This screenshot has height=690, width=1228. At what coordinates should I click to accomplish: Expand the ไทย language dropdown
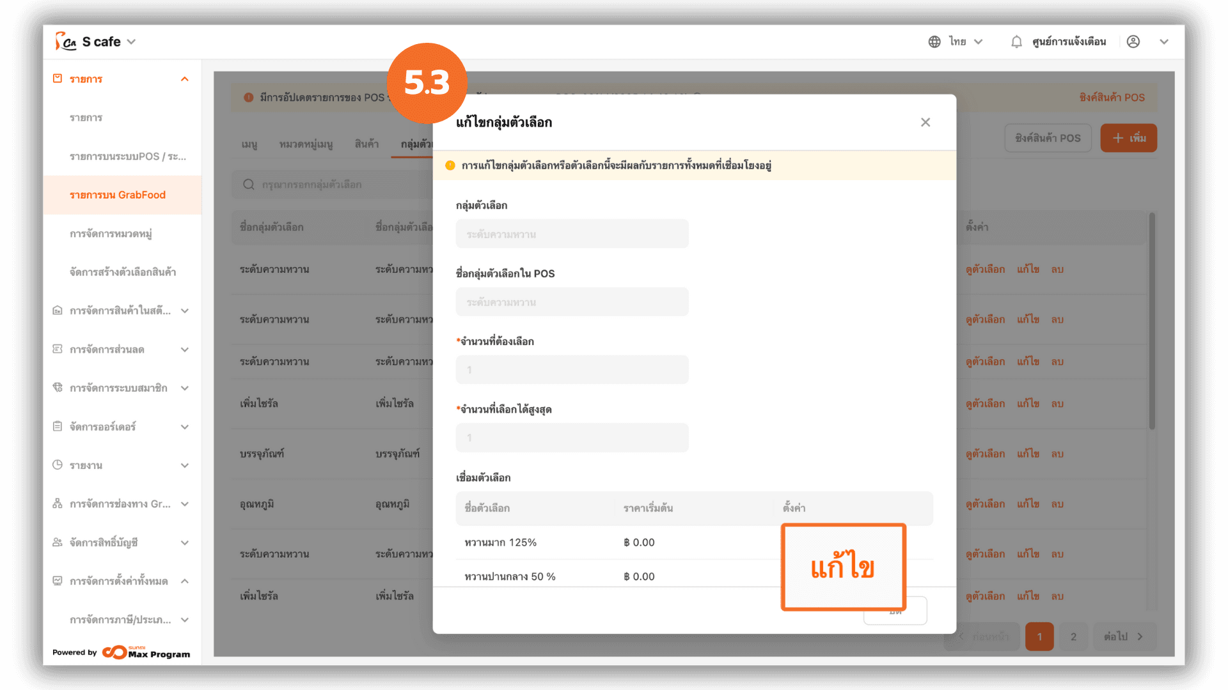point(965,42)
